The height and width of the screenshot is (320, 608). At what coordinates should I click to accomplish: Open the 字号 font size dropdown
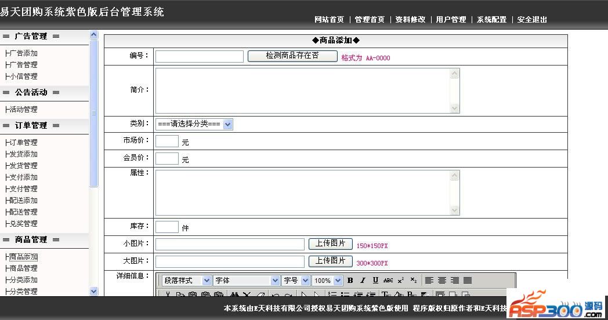click(296, 280)
